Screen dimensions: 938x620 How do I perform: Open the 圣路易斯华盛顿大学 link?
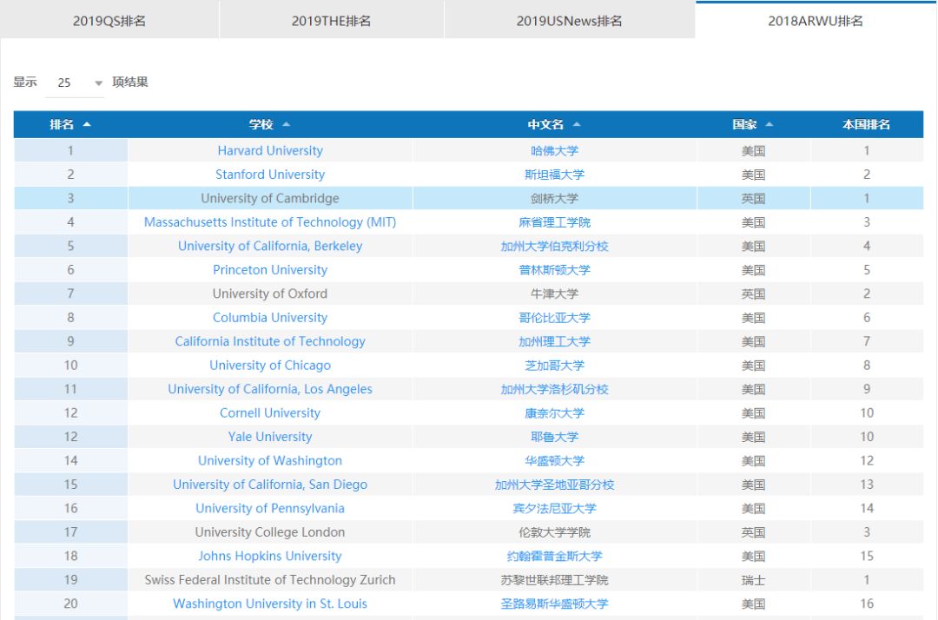(x=554, y=604)
